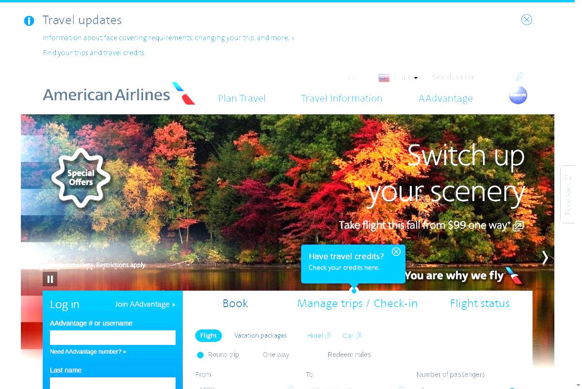Open the Join AAdvantage link

point(145,304)
